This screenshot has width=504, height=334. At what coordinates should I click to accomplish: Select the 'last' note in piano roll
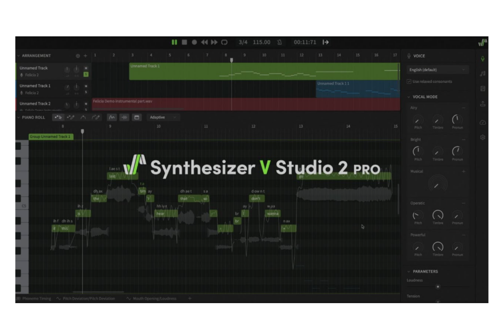tap(122, 176)
